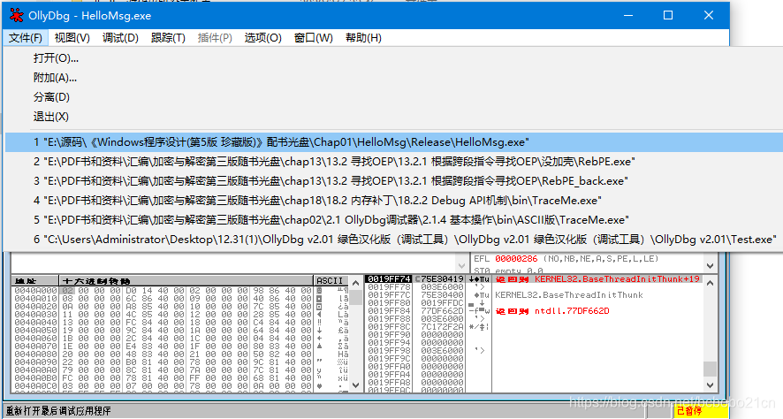Open the 窗口(W) menu

(314, 38)
